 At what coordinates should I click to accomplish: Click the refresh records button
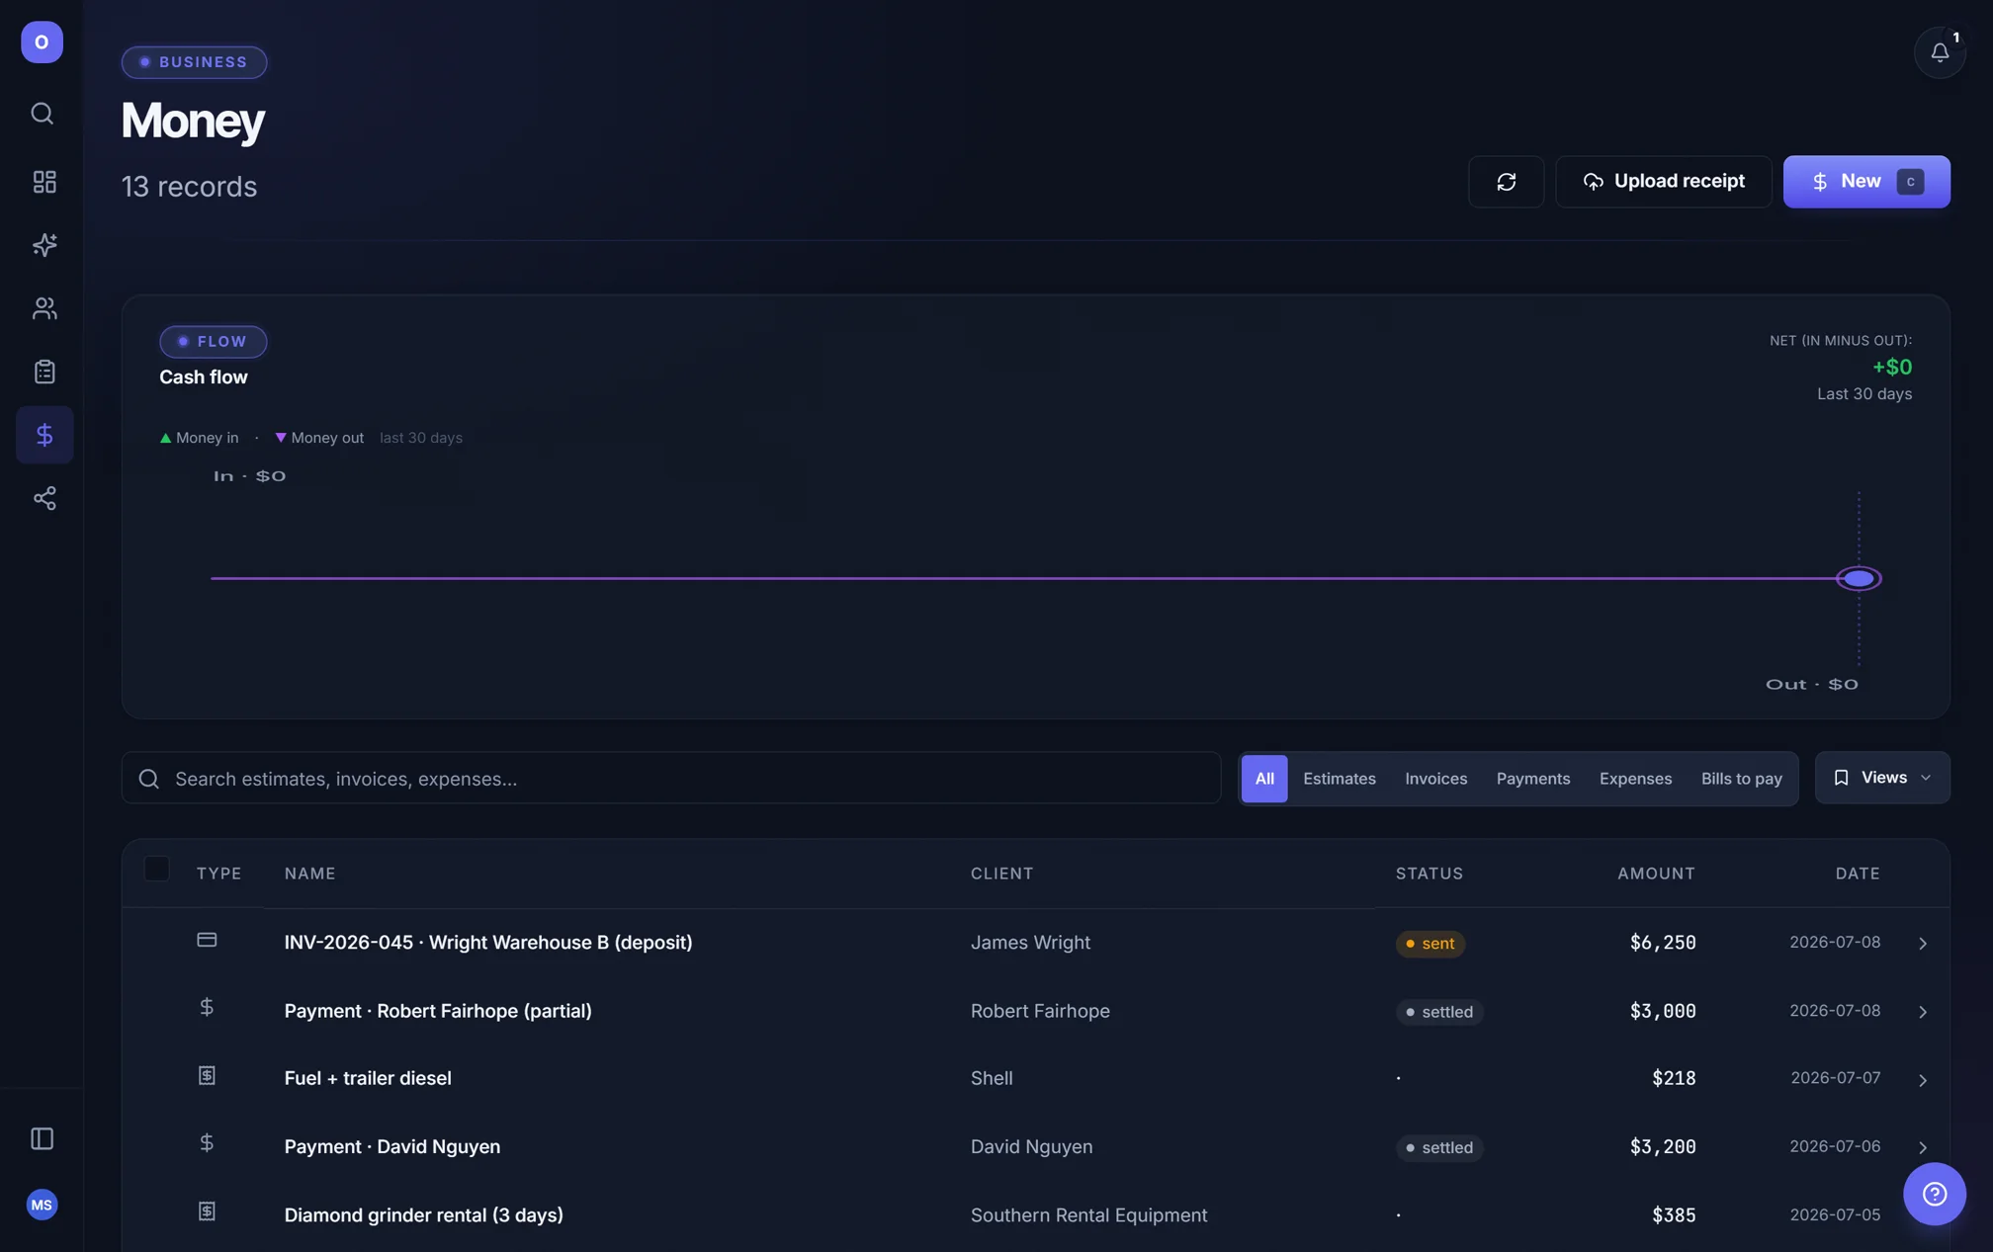pyautogui.click(x=1506, y=182)
